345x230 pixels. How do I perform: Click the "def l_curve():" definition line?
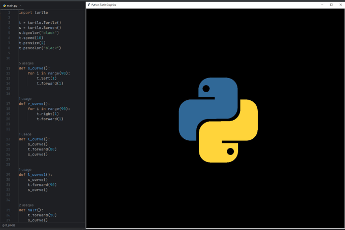click(x=34, y=139)
